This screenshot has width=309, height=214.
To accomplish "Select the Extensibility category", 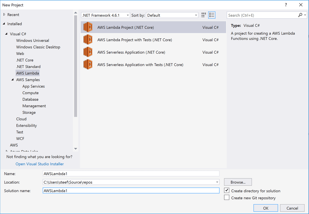I will [x=27, y=126].
